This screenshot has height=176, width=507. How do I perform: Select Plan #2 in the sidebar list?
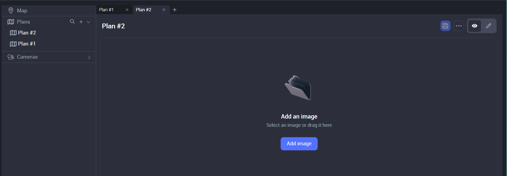[x=27, y=33]
